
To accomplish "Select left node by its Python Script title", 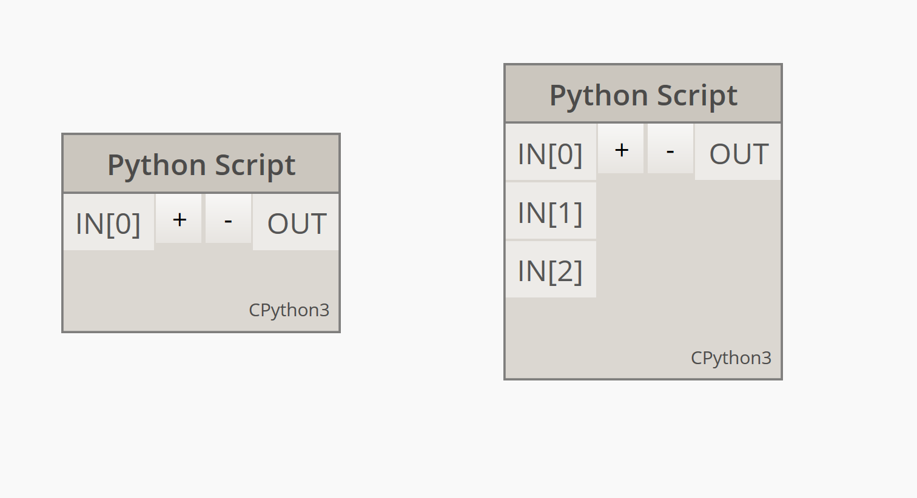I will [201, 165].
